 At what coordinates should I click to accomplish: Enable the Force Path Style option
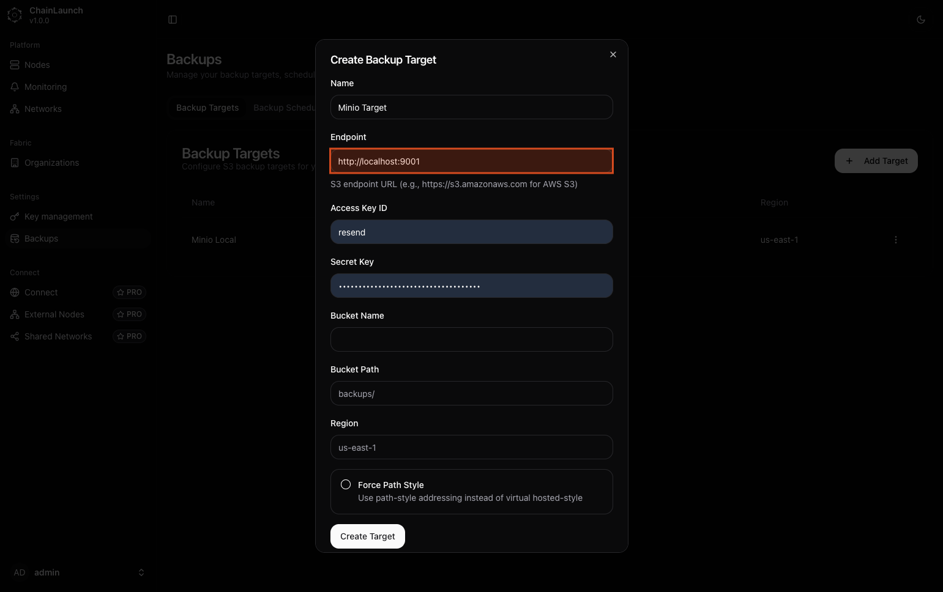[346, 484]
